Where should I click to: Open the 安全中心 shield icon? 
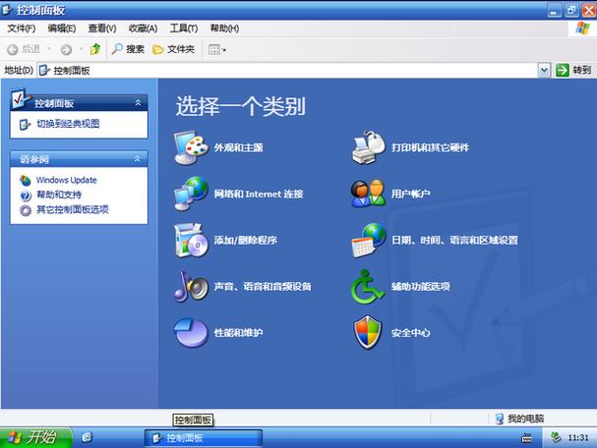click(x=368, y=332)
